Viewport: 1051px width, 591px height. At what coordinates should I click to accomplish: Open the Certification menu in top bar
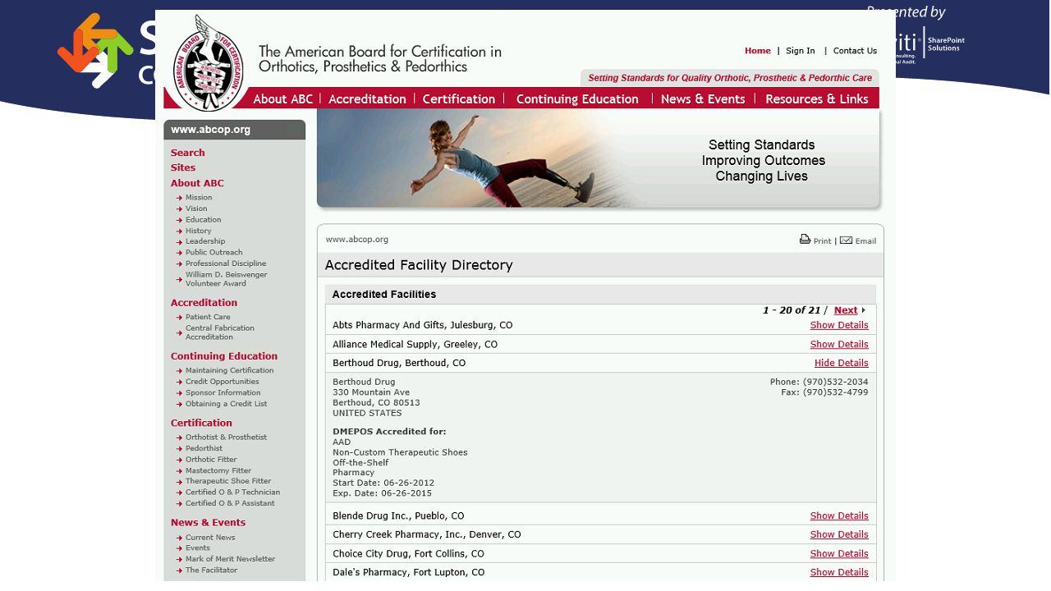[x=458, y=98]
